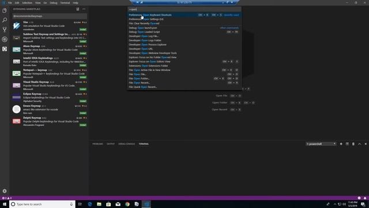
Task: Choose Preferences: Open Settings (UI) command
Action: tap(184, 19)
